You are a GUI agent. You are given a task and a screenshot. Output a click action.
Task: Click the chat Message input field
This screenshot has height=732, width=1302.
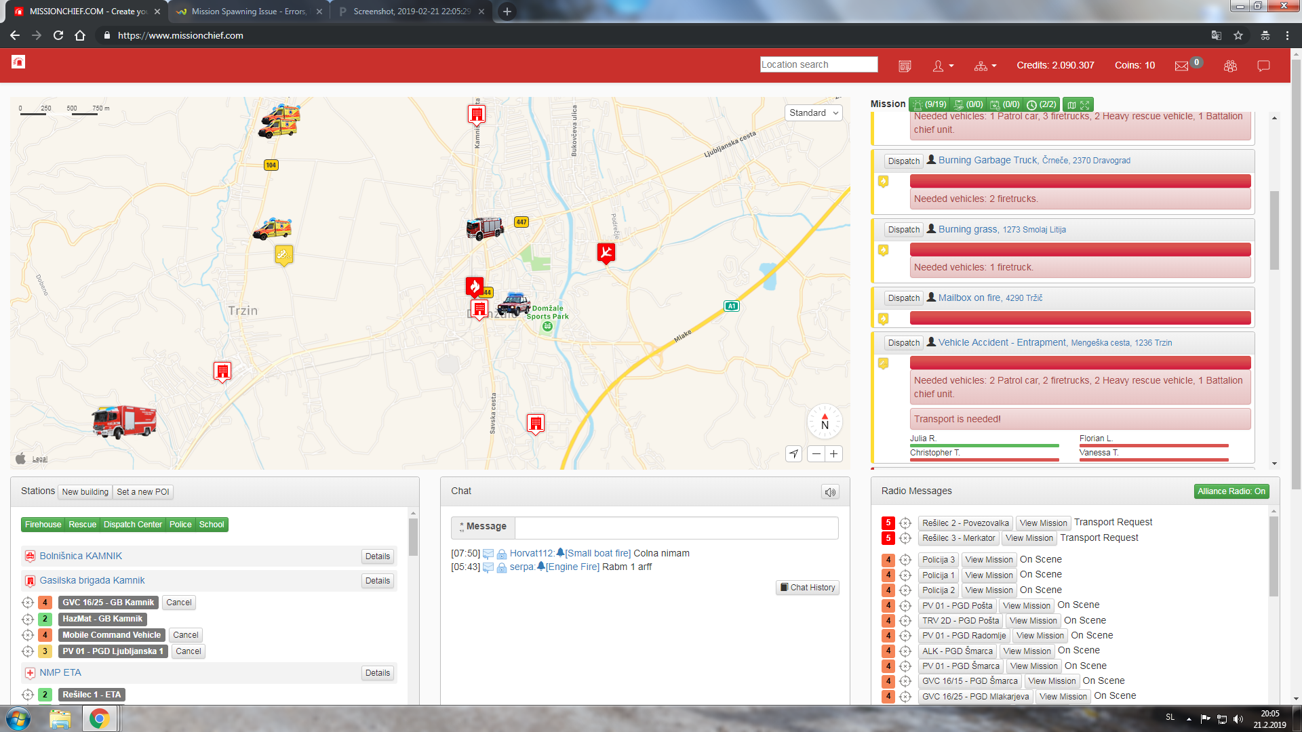point(676,527)
